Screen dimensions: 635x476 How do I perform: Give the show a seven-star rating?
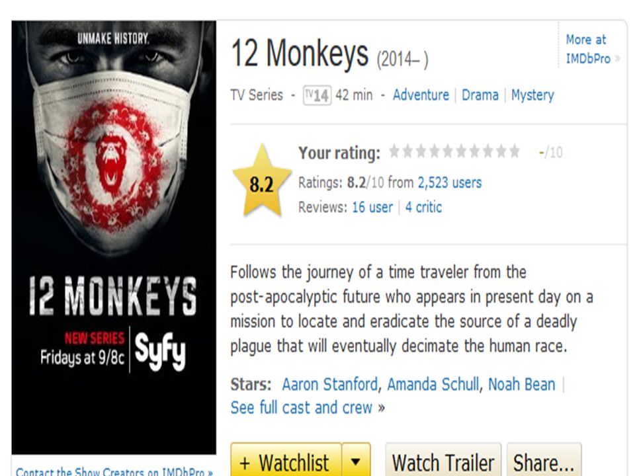pos(474,151)
